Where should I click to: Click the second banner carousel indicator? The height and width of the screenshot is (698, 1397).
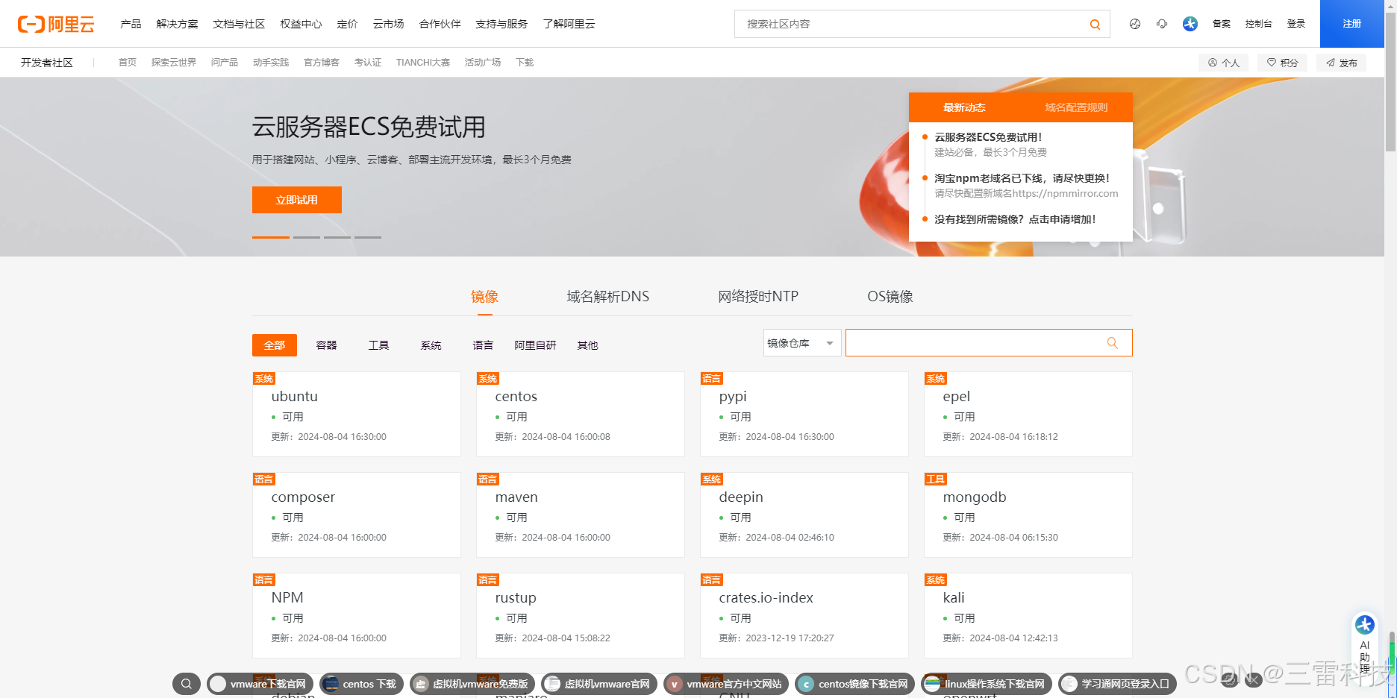pyautogui.click(x=307, y=237)
